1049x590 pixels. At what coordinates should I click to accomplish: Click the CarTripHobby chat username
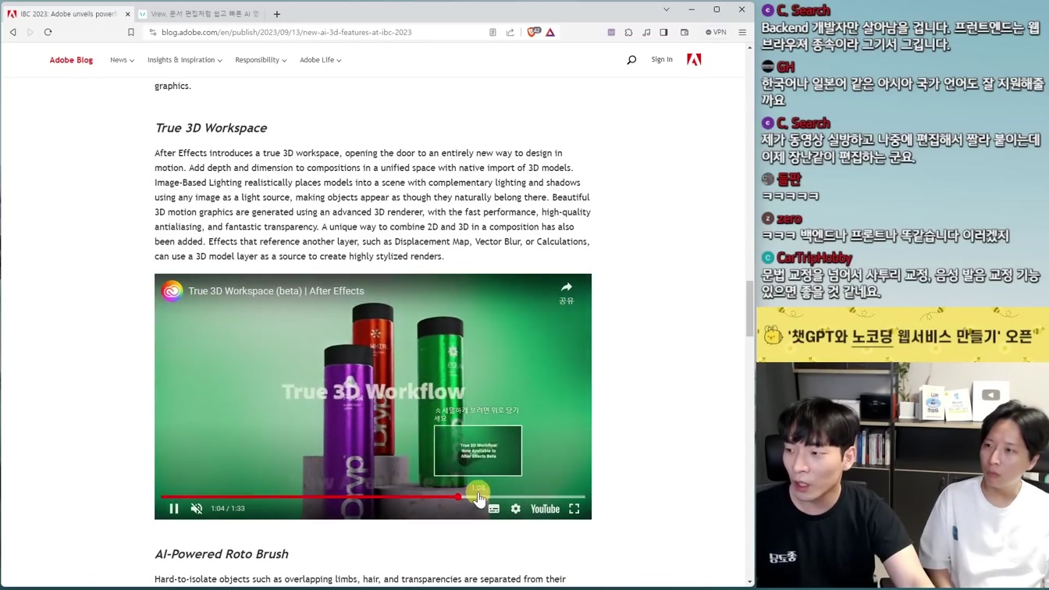pyautogui.click(x=814, y=258)
